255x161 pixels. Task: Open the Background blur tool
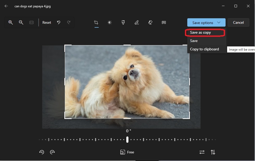(164, 22)
